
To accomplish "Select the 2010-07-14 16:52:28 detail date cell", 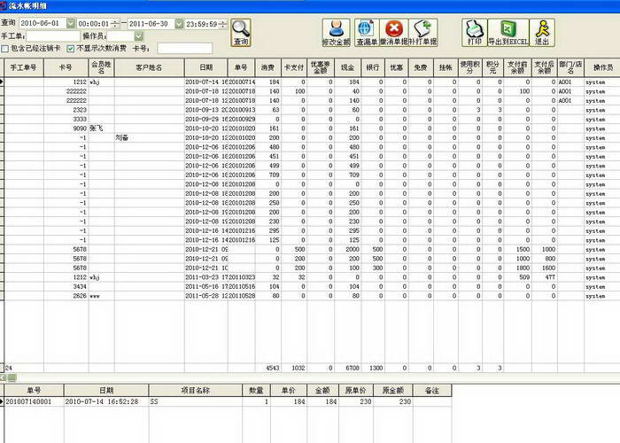I will tap(106, 402).
